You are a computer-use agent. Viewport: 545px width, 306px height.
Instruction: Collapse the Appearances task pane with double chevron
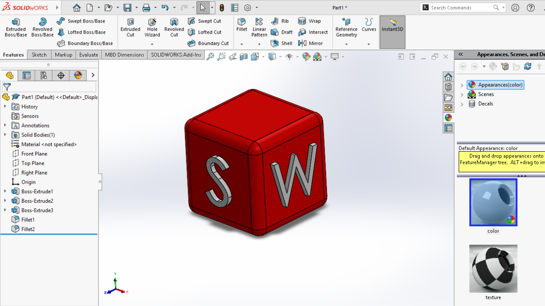461,54
